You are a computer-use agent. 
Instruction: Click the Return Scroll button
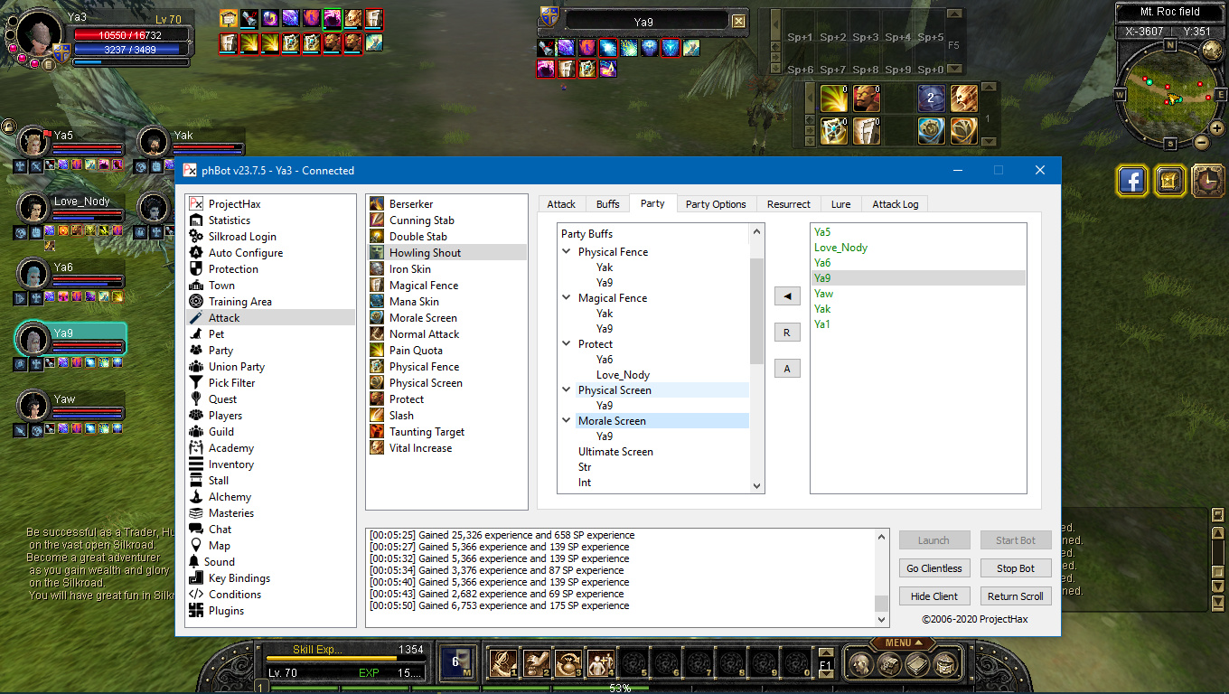pos(1015,596)
